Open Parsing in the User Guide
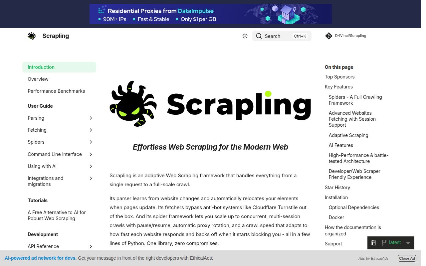This screenshot has width=426, height=266. tap(36, 118)
